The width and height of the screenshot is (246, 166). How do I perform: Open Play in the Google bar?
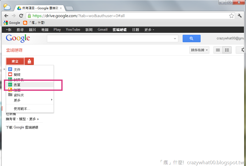[57, 30]
